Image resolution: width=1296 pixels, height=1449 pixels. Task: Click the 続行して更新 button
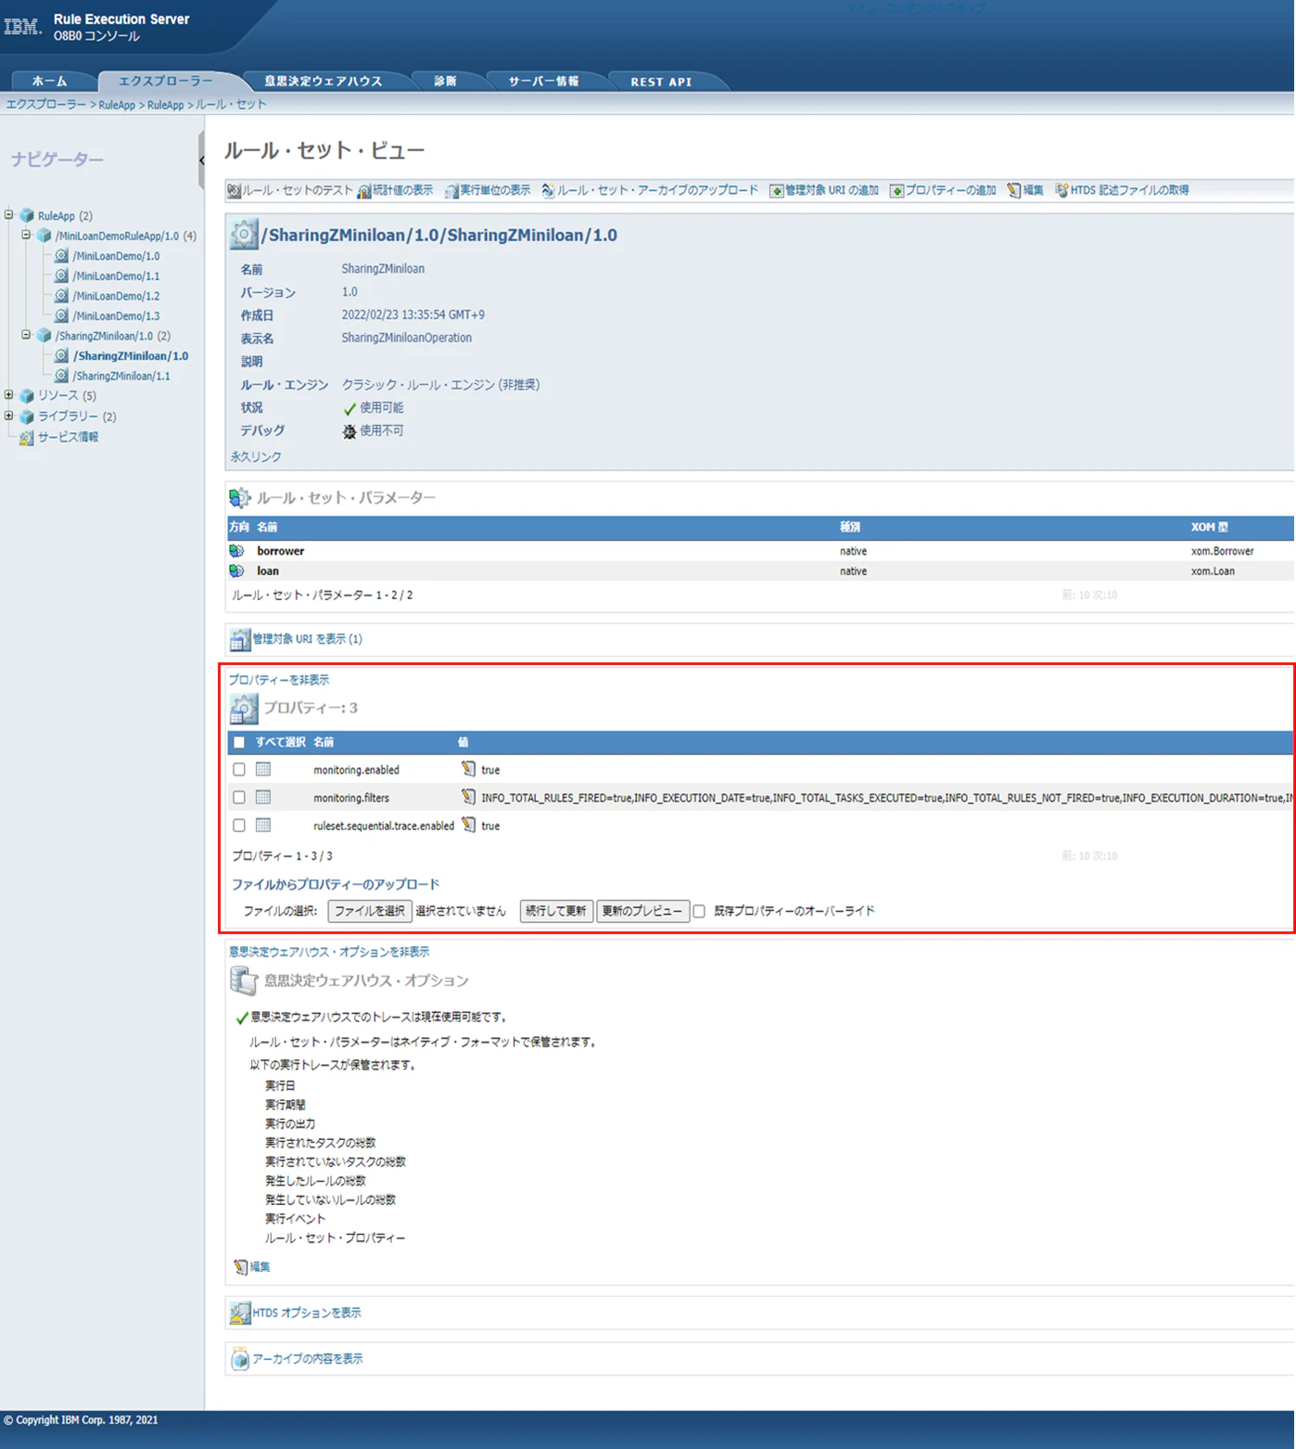tap(556, 911)
